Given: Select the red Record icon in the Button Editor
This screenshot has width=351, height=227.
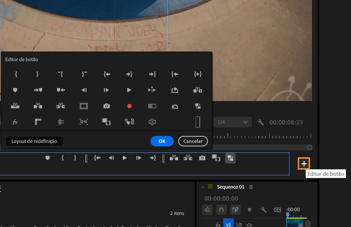Looking at the screenshot, I should (129, 106).
